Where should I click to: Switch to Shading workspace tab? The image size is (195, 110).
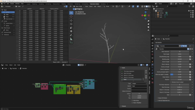coord(64,4)
